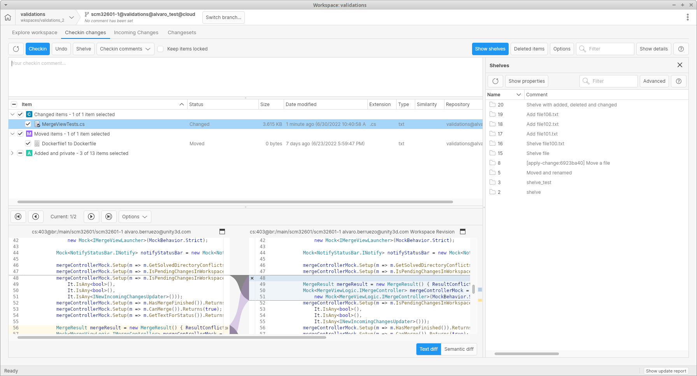Viewport: 697px width, 376px height.
Task: Open the Checkin comments dropdown
Action: point(125,49)
